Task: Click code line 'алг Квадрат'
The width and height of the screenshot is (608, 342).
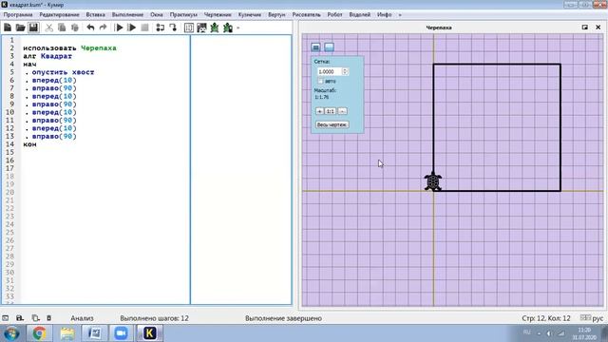Action: tap(47, 56)
